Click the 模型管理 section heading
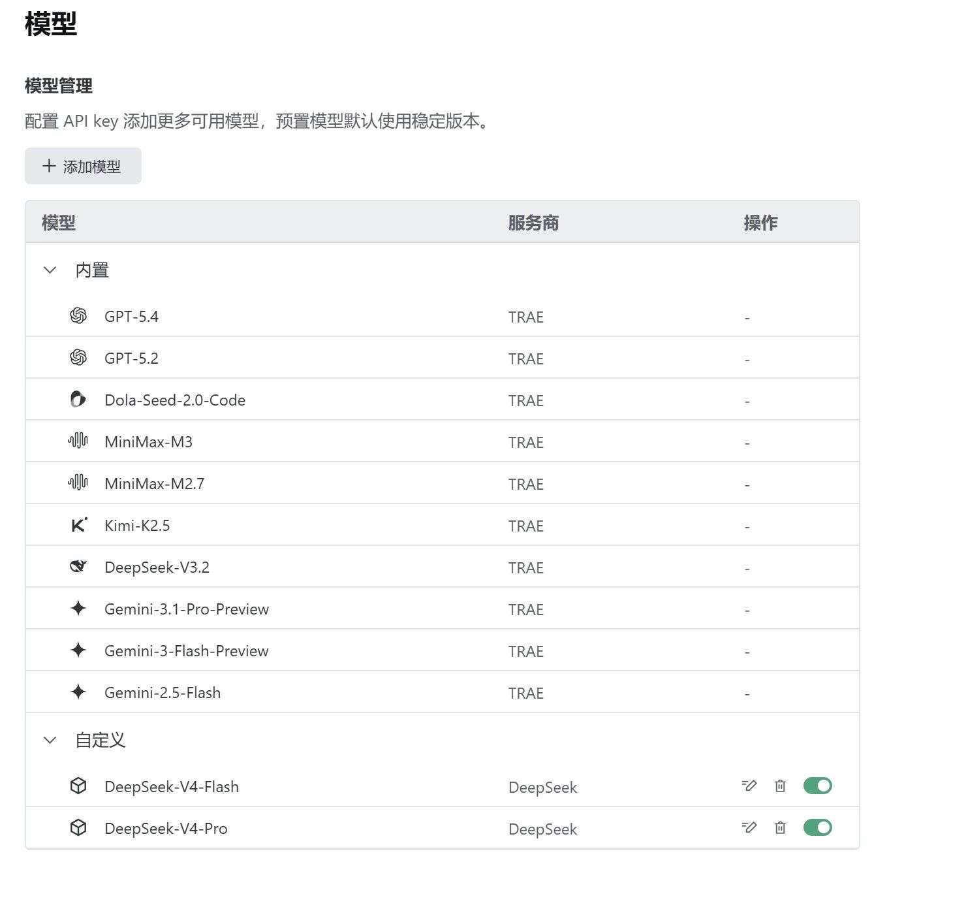 click(59, 86)
